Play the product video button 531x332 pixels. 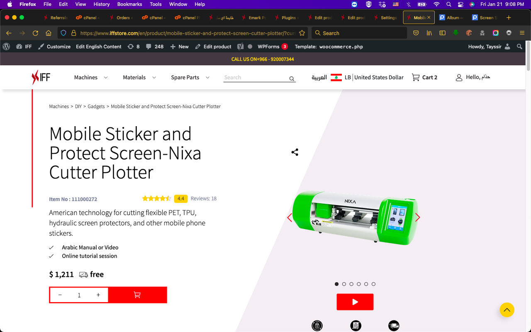click(x=355, y=302)
